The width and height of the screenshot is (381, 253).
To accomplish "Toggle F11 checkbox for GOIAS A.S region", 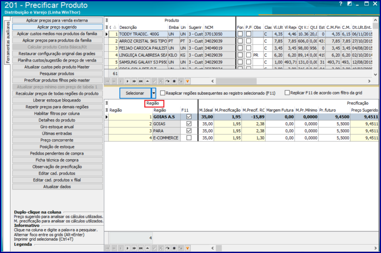I will (189, 117).
